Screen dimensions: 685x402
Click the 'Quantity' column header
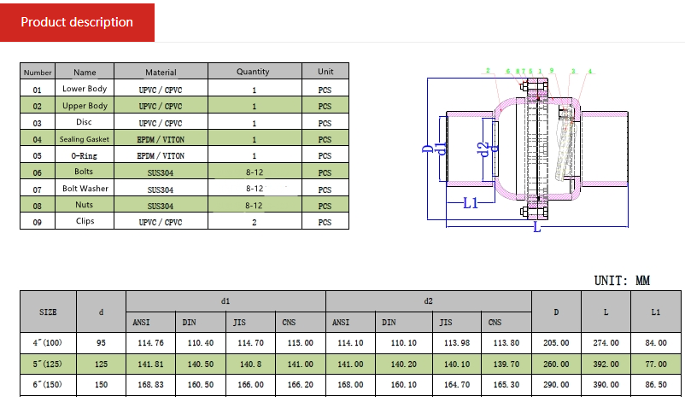pos(255,72)
